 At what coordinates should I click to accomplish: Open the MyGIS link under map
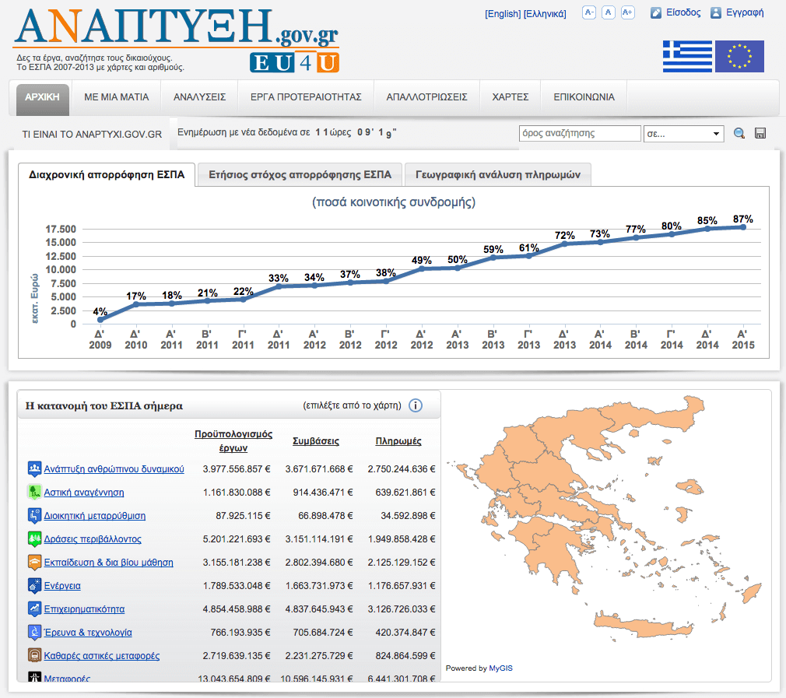pos(500,668)
